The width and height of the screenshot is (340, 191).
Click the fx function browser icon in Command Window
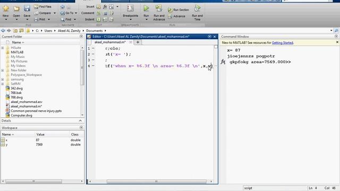tap(223, 62)
